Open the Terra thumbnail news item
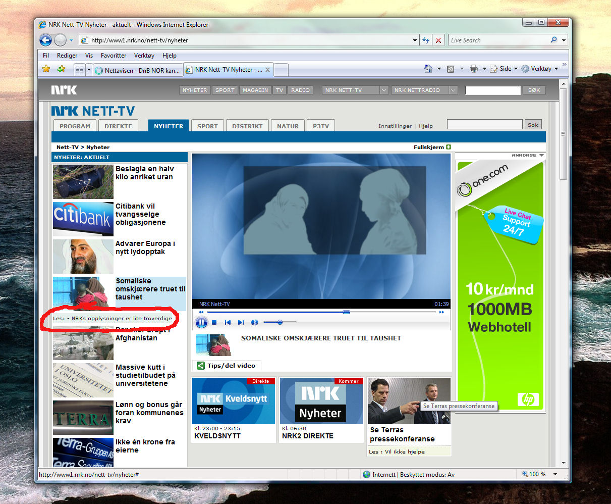The width and height of the screenshot is (611, 504). tap(83, 418)
